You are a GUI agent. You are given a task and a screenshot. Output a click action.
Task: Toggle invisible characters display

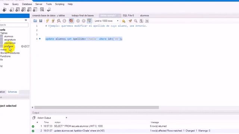142,21
